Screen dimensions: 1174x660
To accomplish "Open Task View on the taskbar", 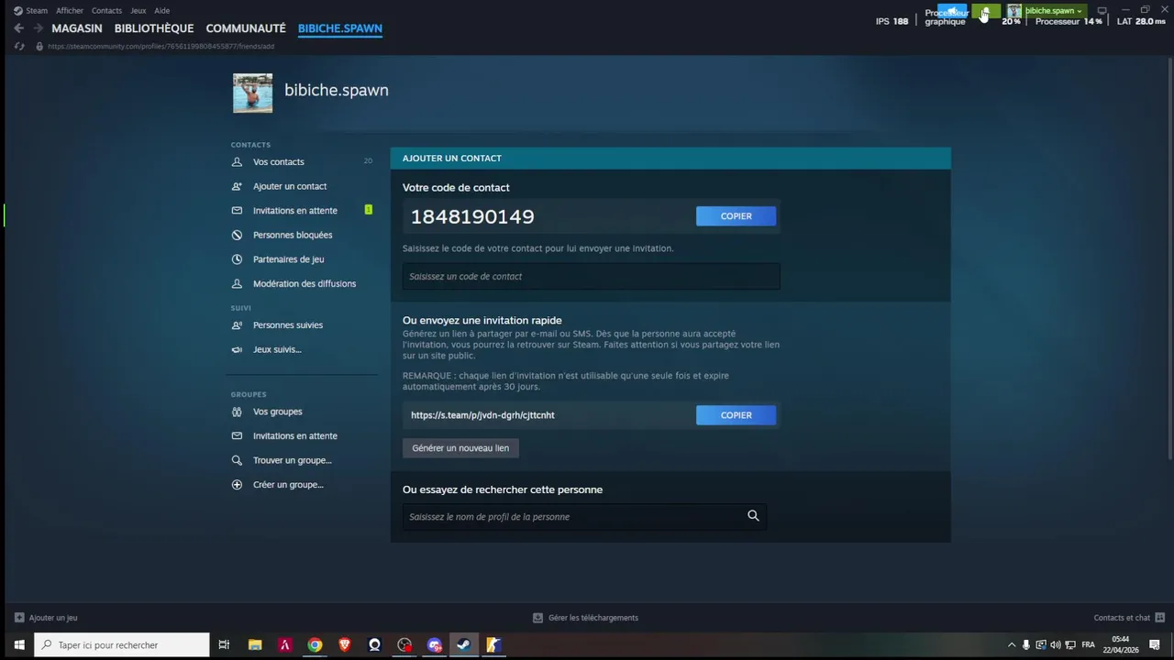I will tap(224, 645).
